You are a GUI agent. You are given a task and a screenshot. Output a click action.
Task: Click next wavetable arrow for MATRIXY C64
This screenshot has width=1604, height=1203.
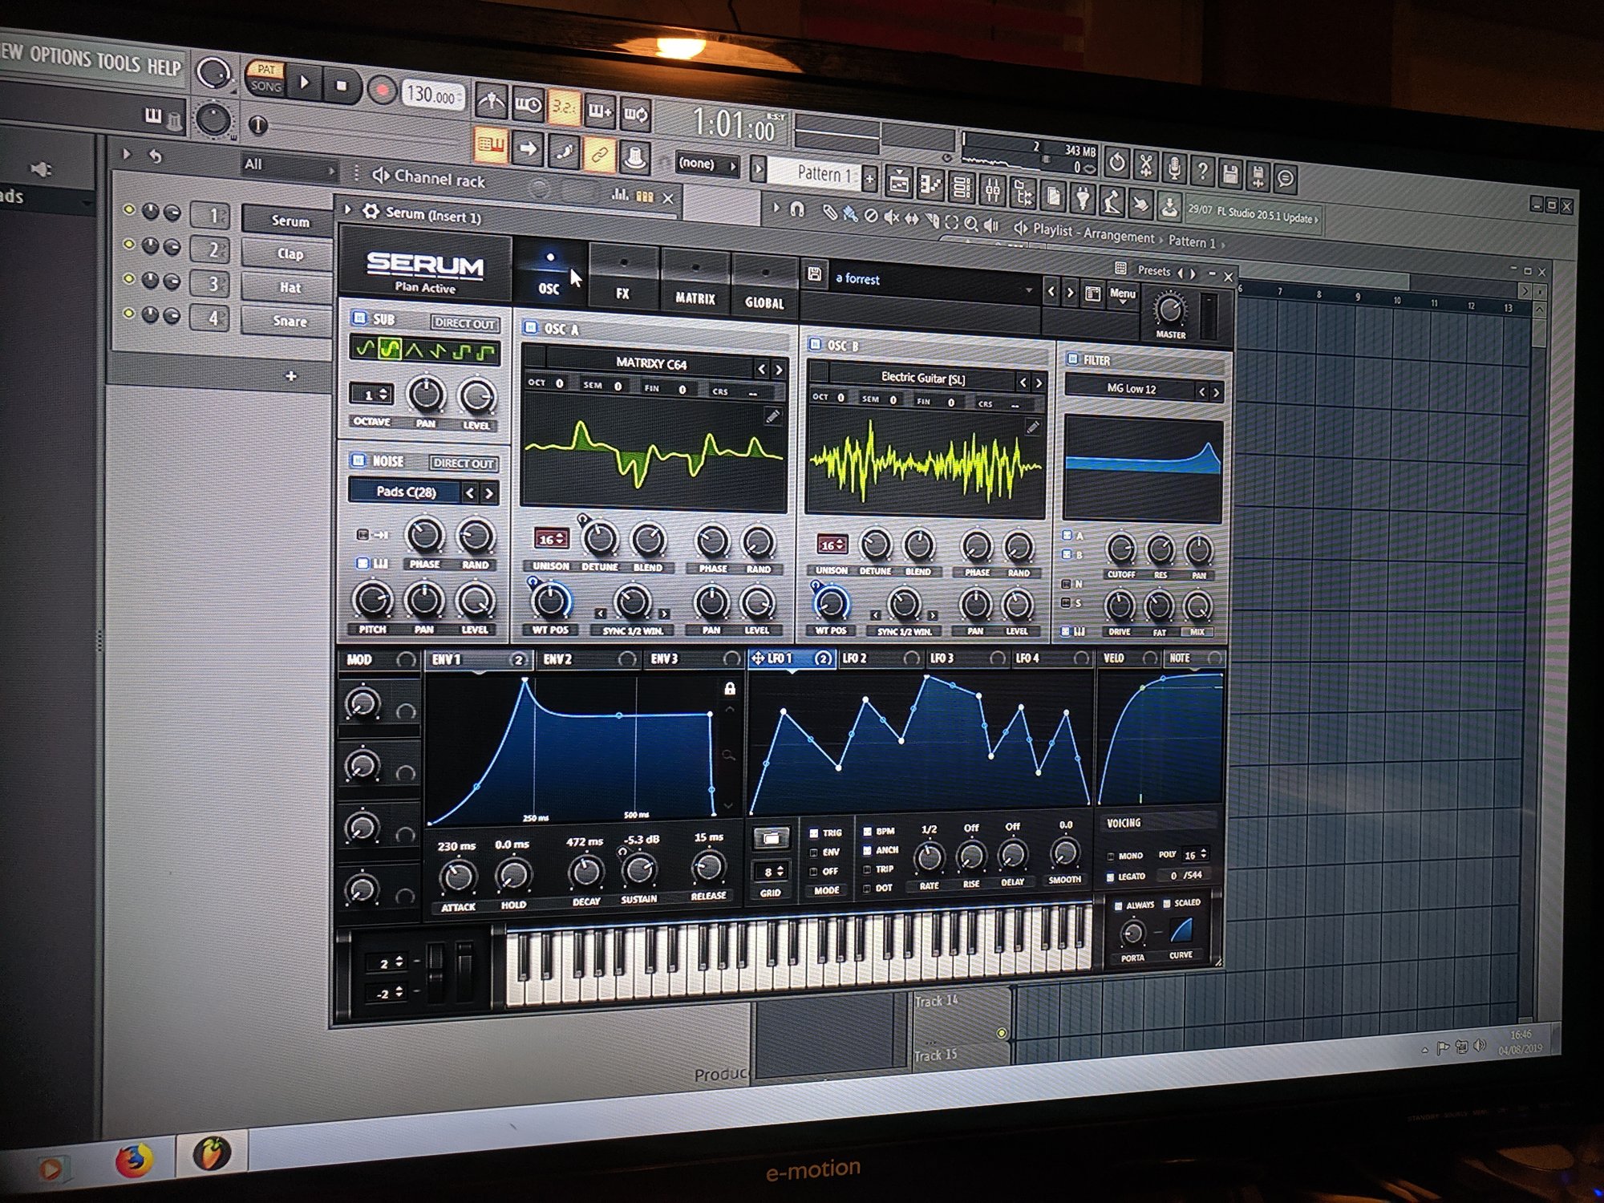(778, 369)
